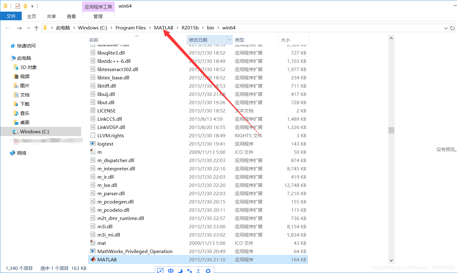457x273 pixels.
Task: Go to bin folder in breadcrumb
Action: click(x=210, y=28)
